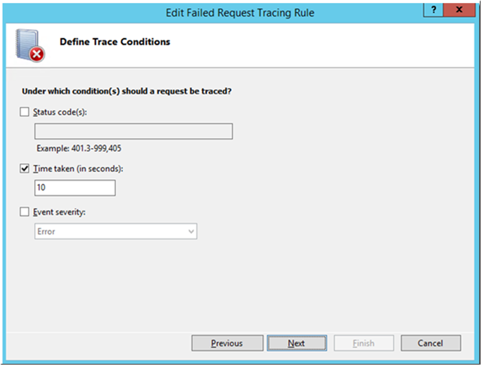Screen dimensions: 481x365
Task: Cancel the tracing rule wizard
Action: [431, 343]
